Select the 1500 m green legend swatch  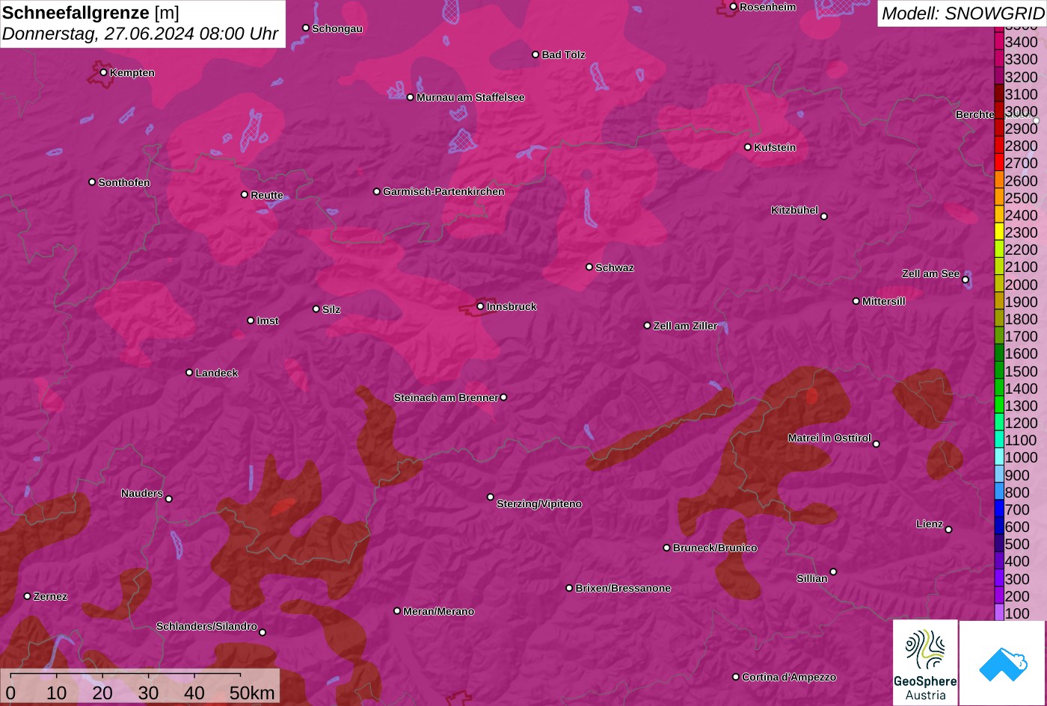[999, 371]
